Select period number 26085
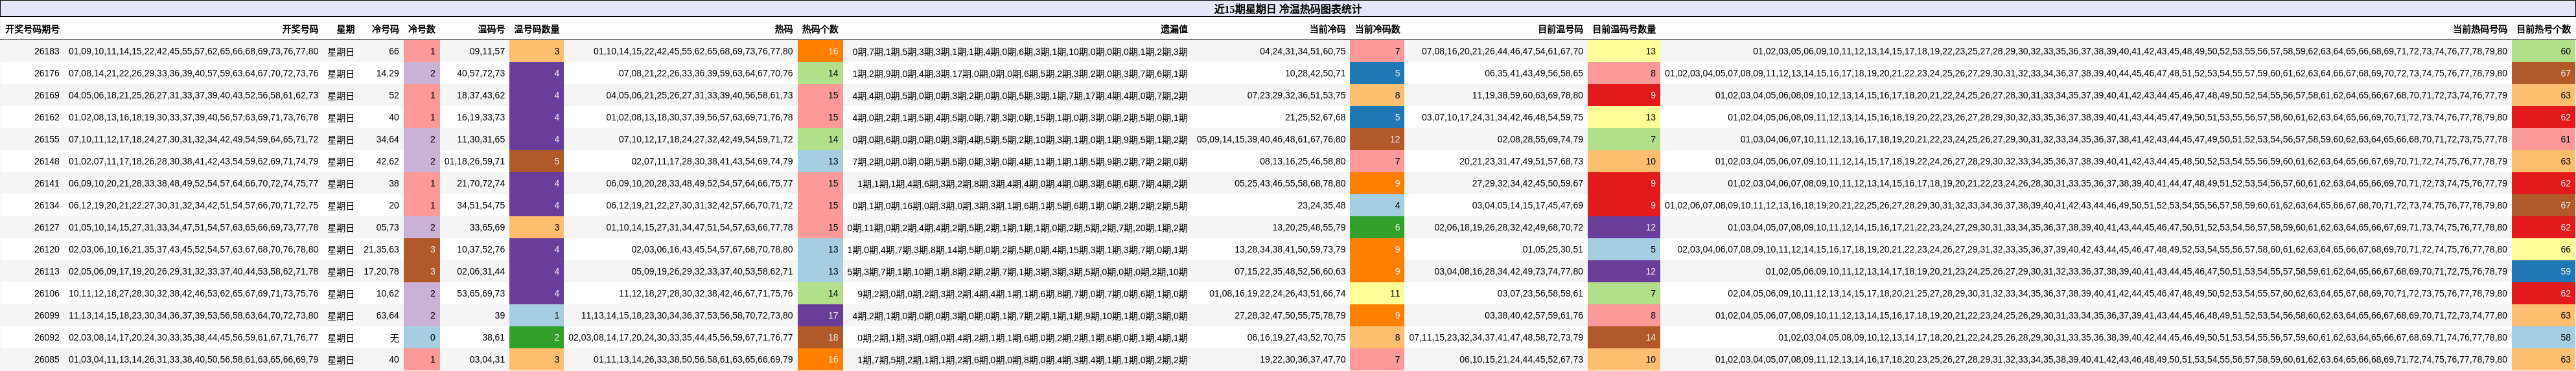 [x=47, y=359]
